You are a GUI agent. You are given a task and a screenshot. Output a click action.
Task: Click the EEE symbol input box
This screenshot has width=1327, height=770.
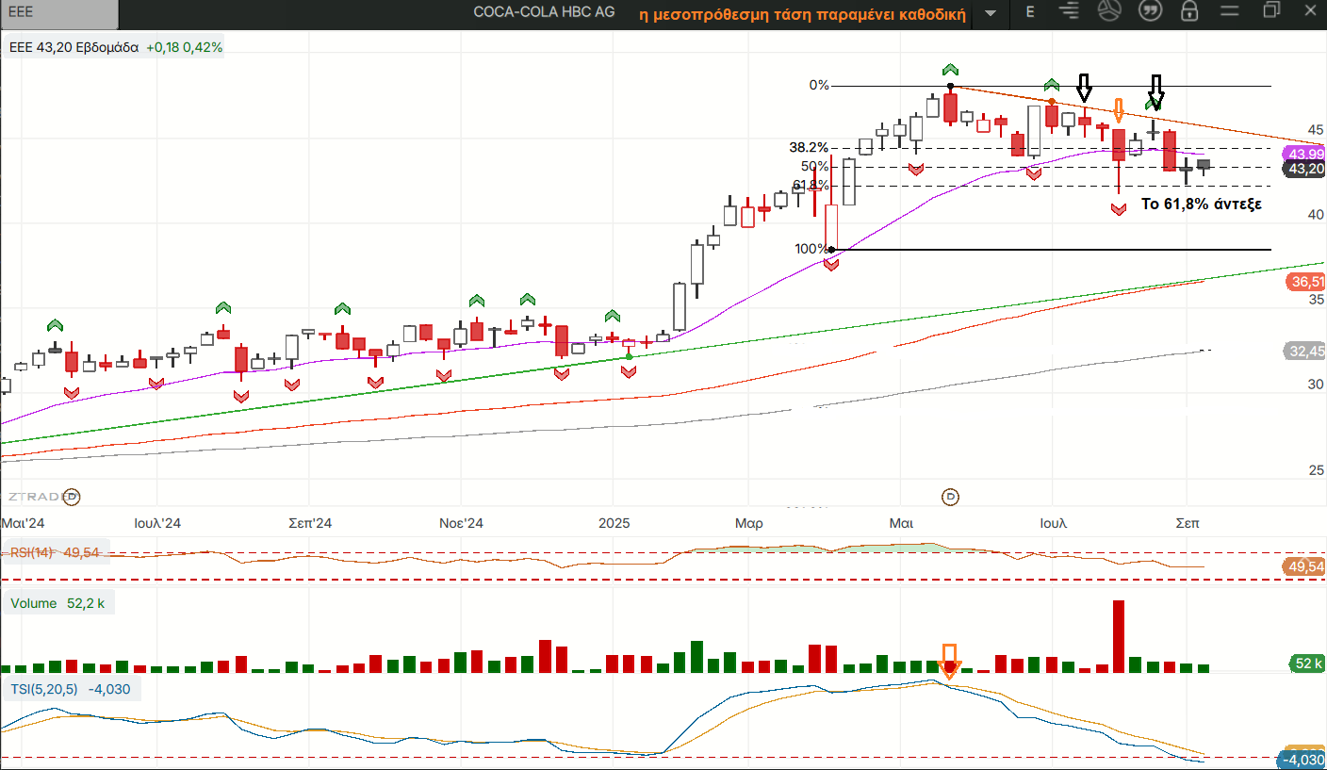point(60,14)
